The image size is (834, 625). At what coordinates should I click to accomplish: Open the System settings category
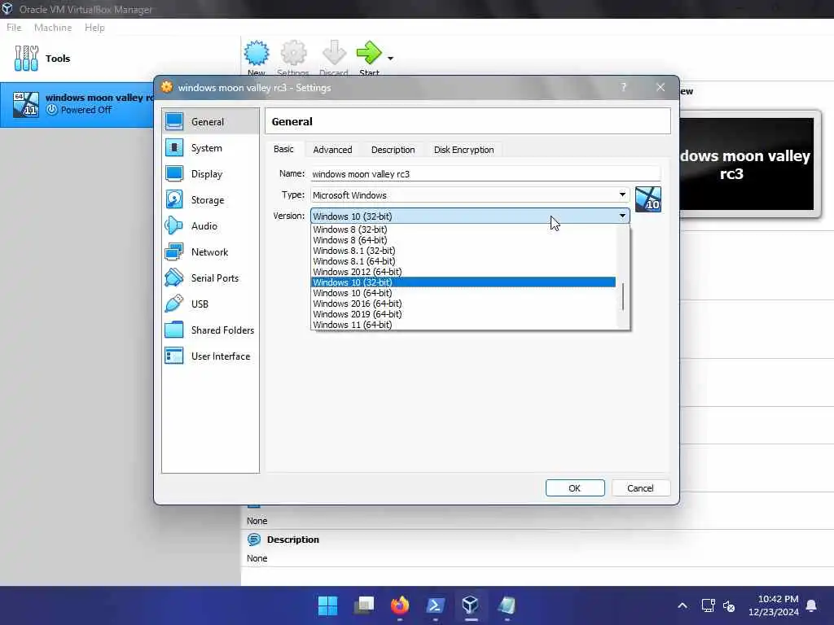(x=210, y=148)
